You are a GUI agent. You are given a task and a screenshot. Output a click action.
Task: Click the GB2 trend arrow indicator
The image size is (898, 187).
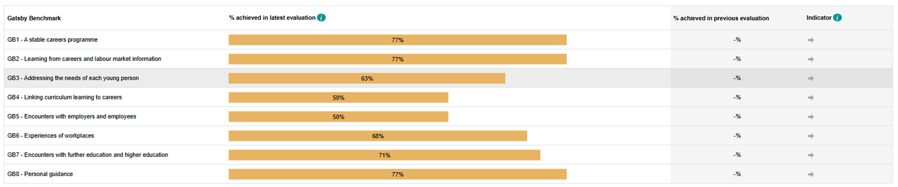click(x=811, y=60)
